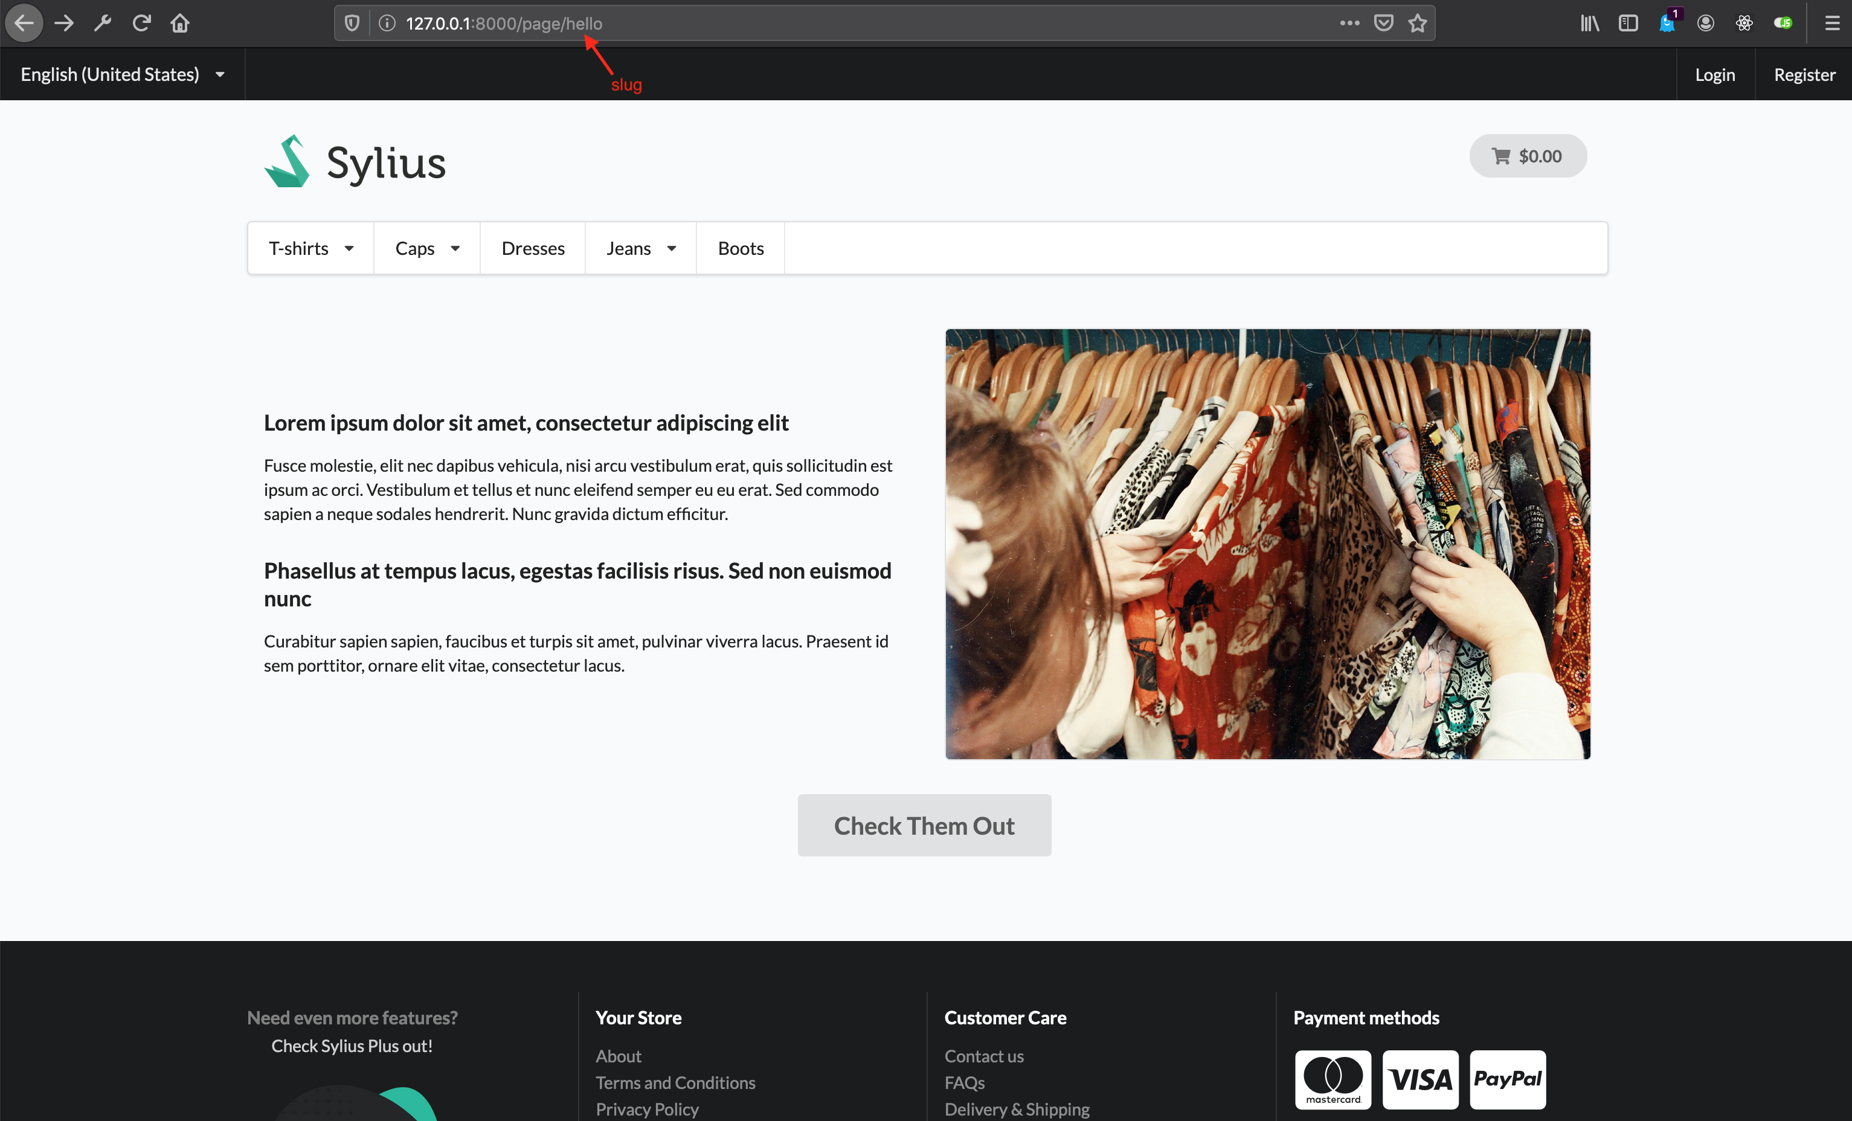Click the 'Curabitur sapien sapien' paragraph text
The width and height of the screenshot is (1852, 1121).
pyautogui.click(x=576, y=654)
